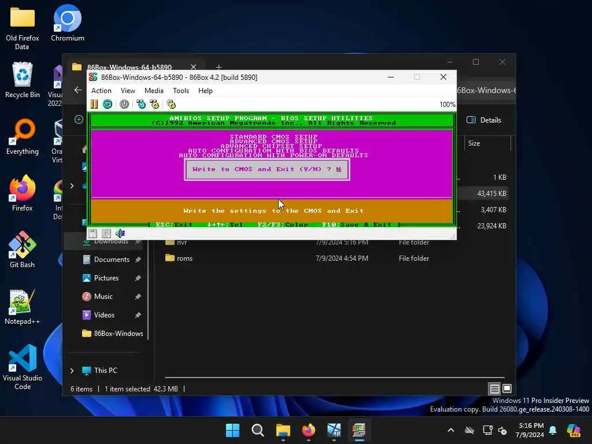This screenshot has height=444, width=592.
Task: Click second disk status bar icon
Action: tap(106, 234)
